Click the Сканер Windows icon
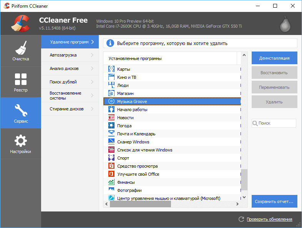The width and height of the screenshot is (302, 228). [111, 141]
